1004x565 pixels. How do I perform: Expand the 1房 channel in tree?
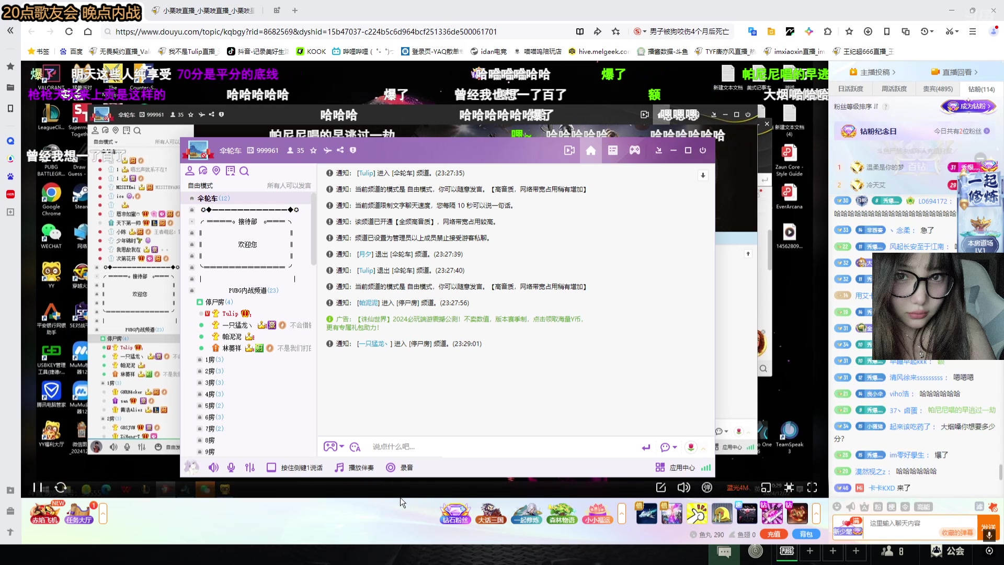coord(214,360)
